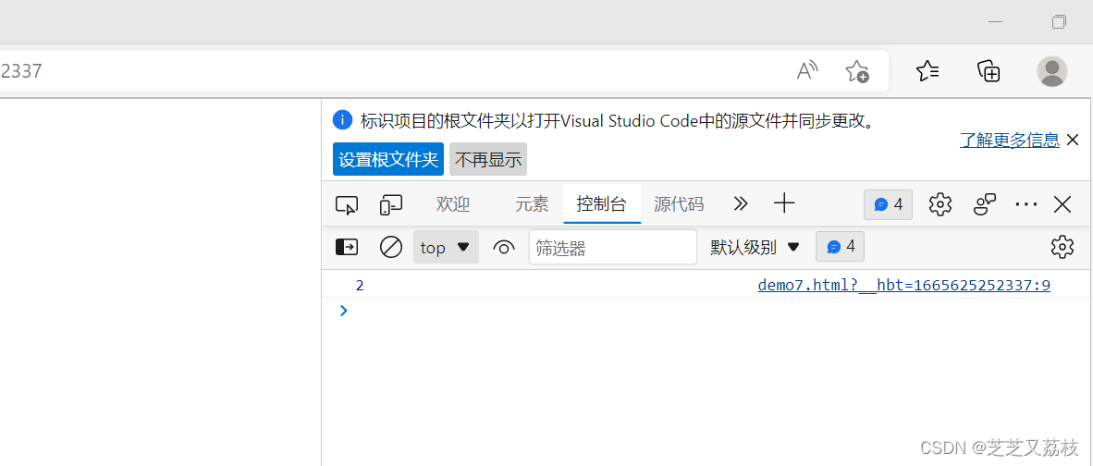Restore down the browser window
This screenshot has height=466, width=1093.
pos(1059,21)
